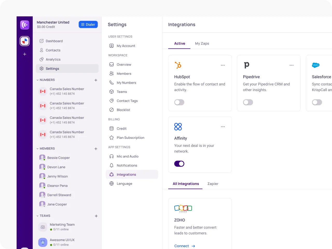Add a new member with plus icon
The height and width of the screenshot is (249, 332).
96,149
